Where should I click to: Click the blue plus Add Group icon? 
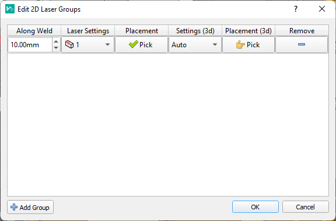[x=14, y=207]
